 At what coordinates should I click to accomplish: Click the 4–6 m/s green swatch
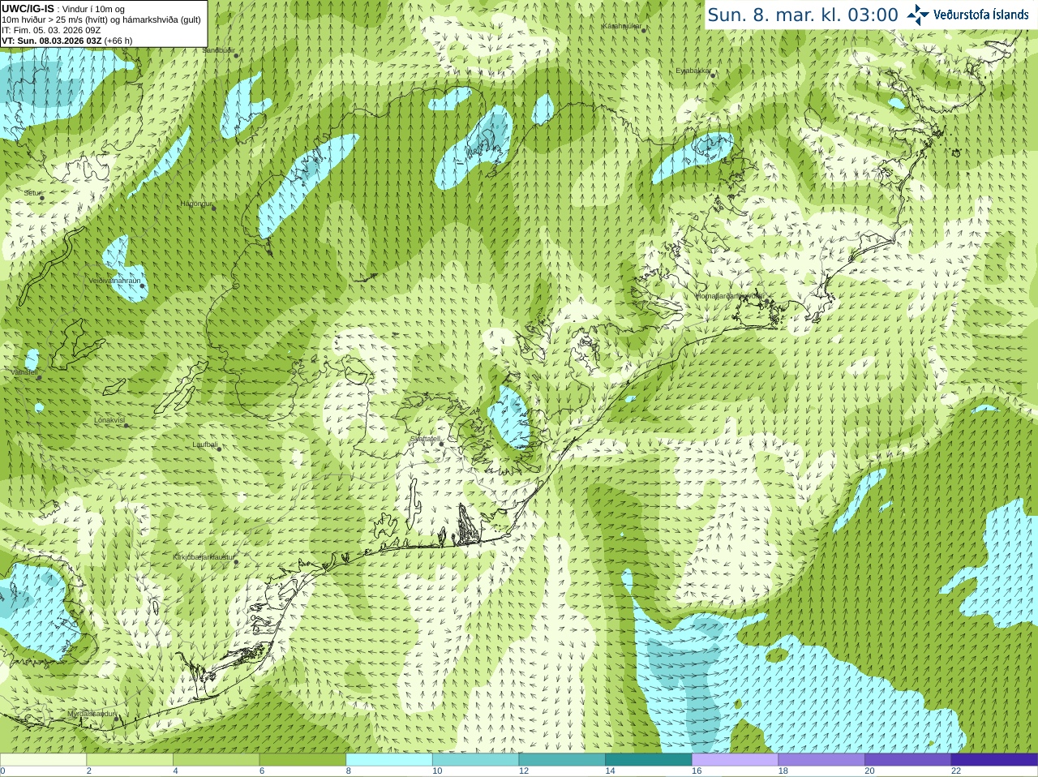216,759
